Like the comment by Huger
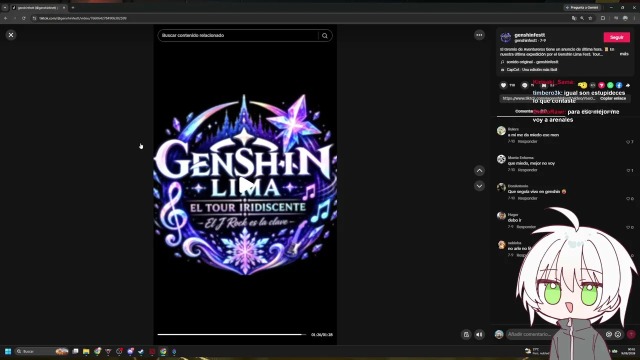This screenshot has height=360, width=640. (x=628, y=227)
